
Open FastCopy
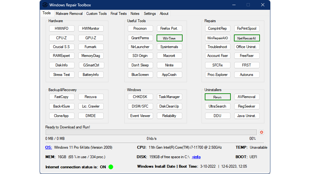pyautogui.click(x=62, y=97)
